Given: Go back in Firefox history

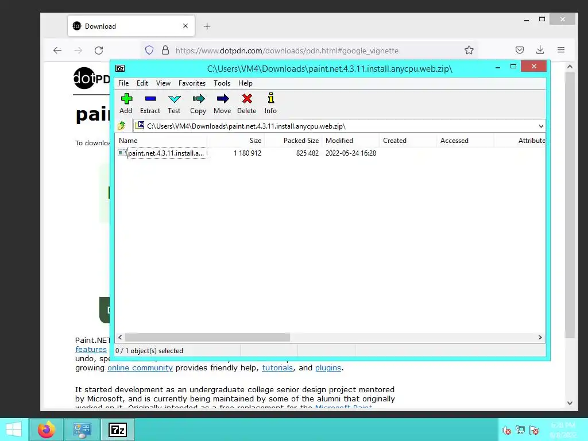Looking at the screenshot, I should [57, 51].
